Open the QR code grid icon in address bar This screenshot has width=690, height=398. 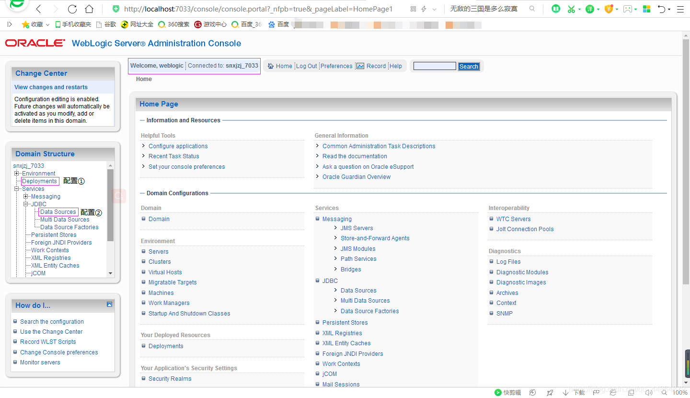pos(414,9)
